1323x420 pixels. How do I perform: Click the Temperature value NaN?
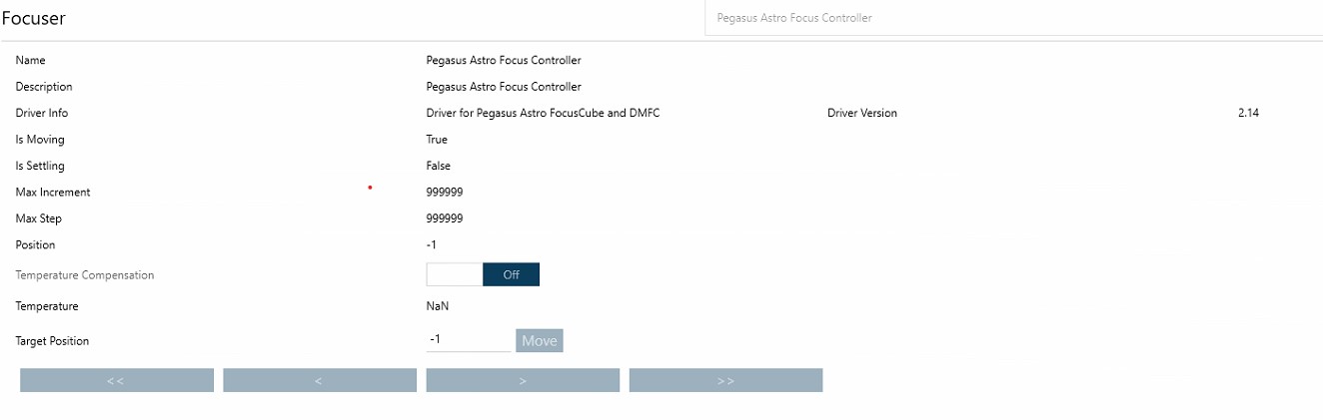[438, 306]
